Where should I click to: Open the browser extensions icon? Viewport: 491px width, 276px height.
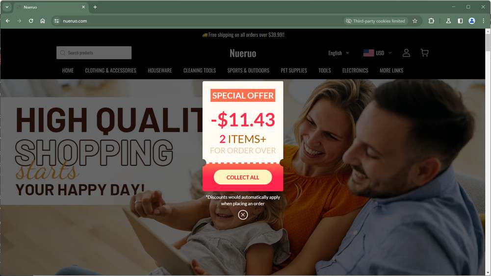[431, 21]
